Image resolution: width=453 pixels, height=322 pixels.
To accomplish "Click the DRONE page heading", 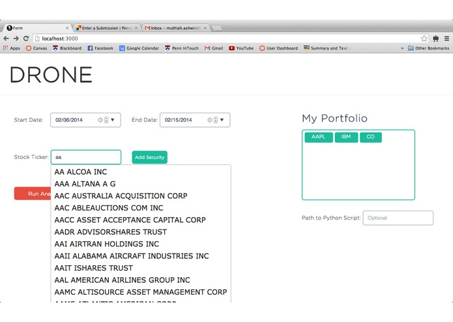I will 51,75.
